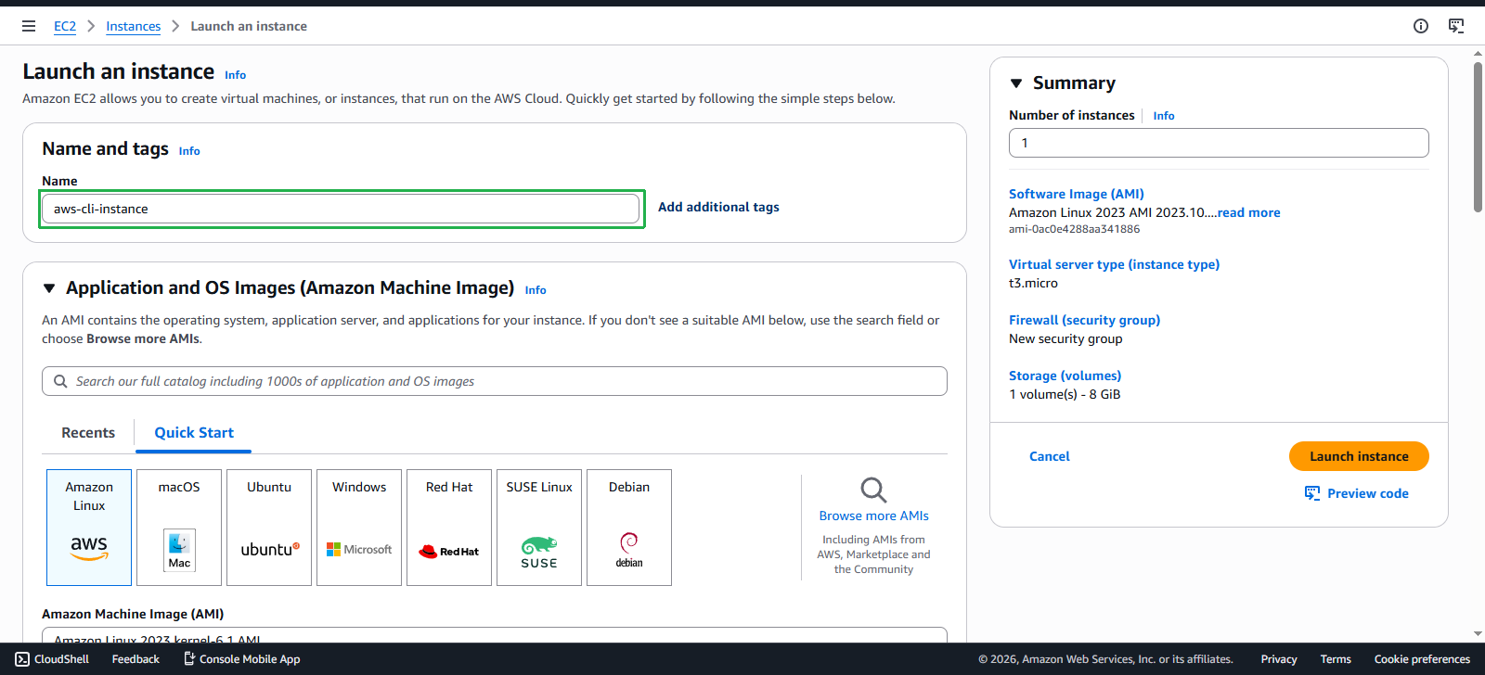Open Virtual server type summary link

click(1115, 264)
